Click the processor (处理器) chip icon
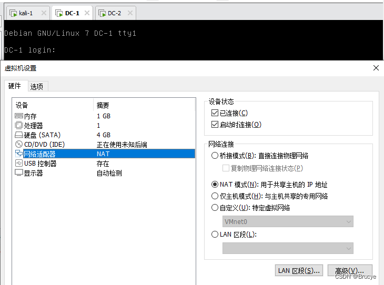The width and height of the screenshot is (384, 285). click(x=19, y=125)
